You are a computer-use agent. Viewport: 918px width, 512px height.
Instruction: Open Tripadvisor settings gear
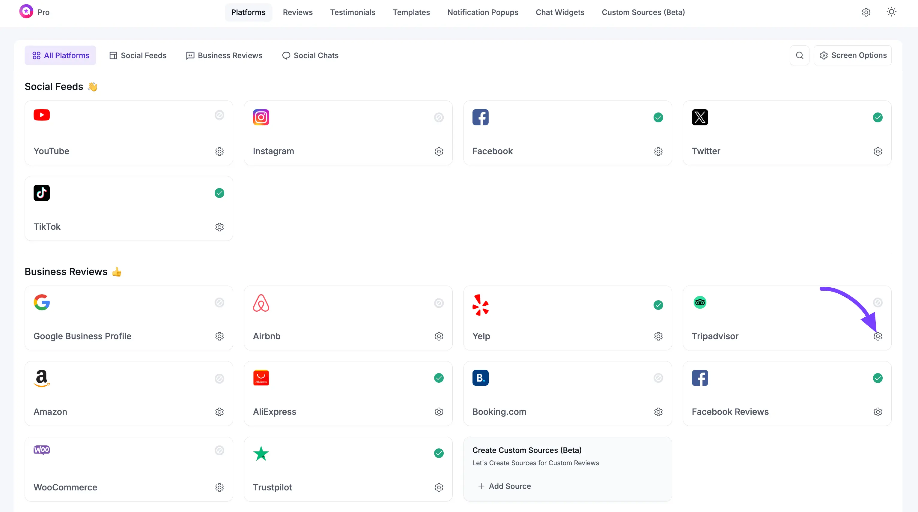pos(877,336)
